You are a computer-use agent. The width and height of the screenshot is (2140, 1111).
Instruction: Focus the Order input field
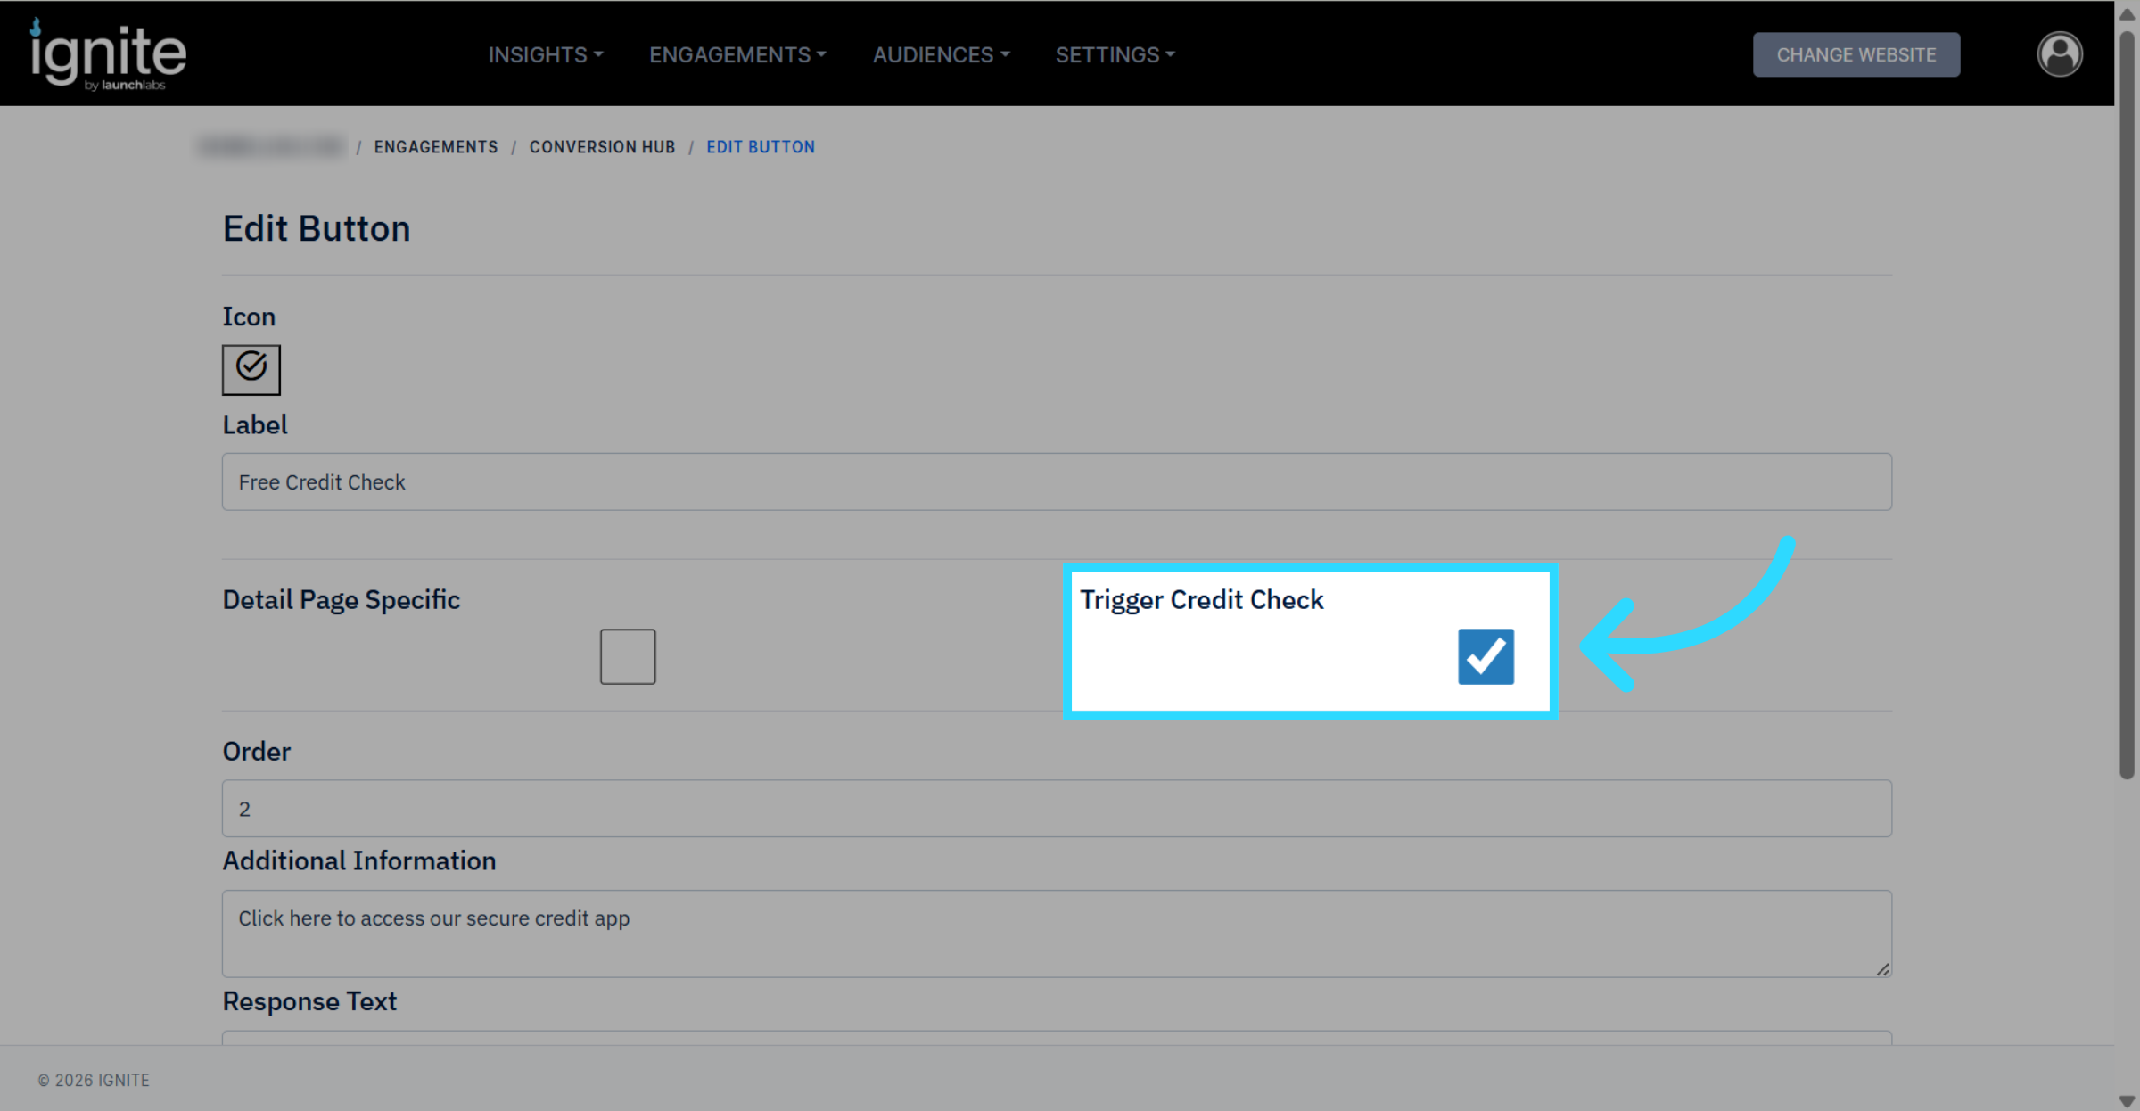coord(1056,809)
